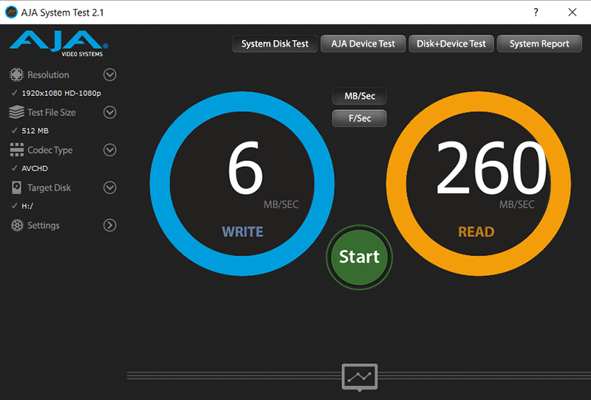This screenshot has width=591, height=400.
Task: Expand the Test File Size chevron
Action: 109,112
